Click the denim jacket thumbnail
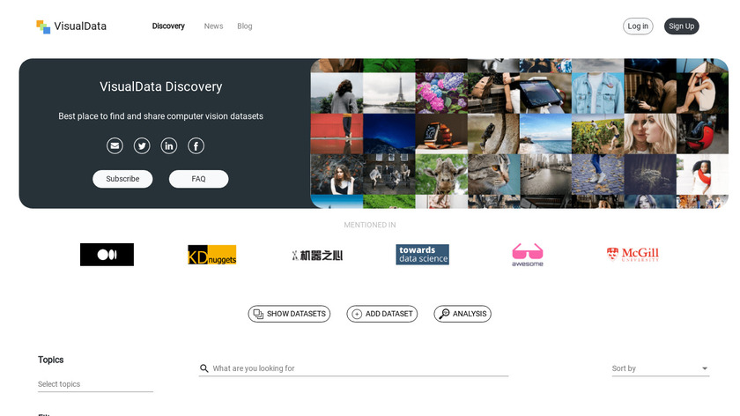This screenshot has width=740, height=416. (598, 93)
